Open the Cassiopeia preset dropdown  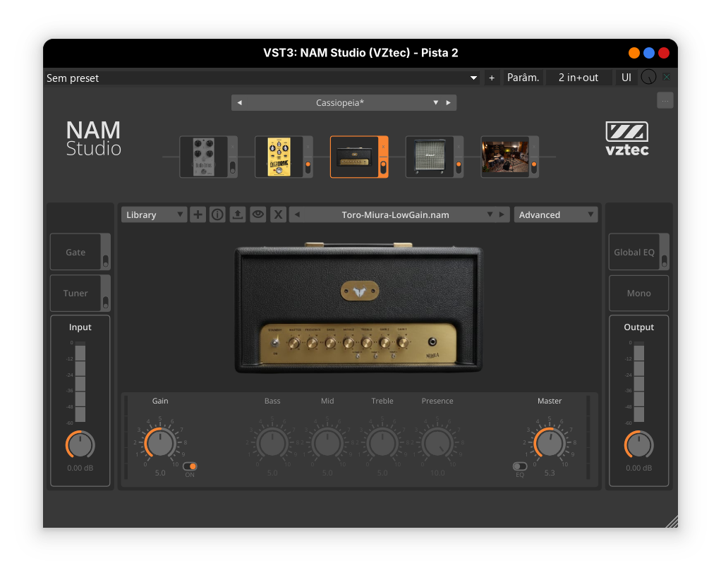[x=435, y=102]
